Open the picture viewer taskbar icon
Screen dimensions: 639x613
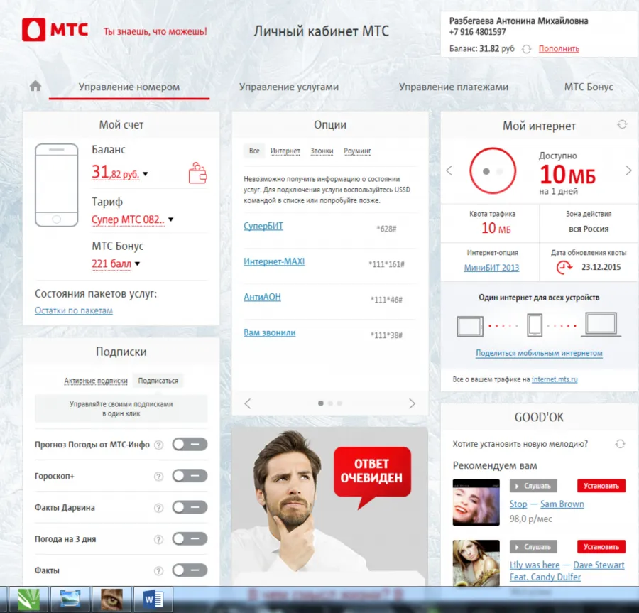coord(70,599)
